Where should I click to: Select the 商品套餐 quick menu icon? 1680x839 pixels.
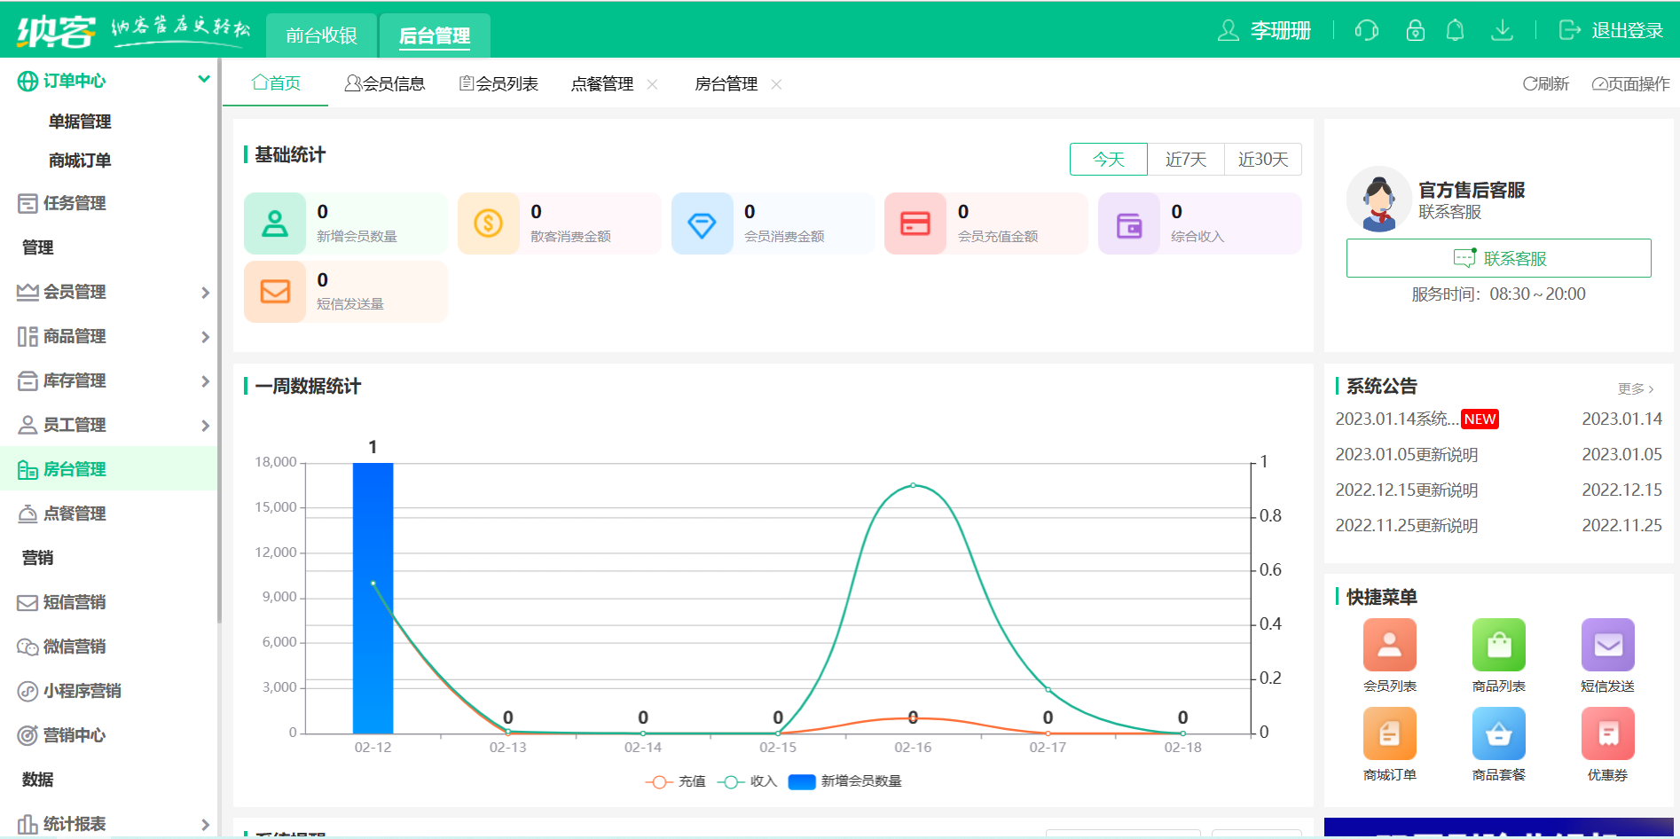(1498, 734)
